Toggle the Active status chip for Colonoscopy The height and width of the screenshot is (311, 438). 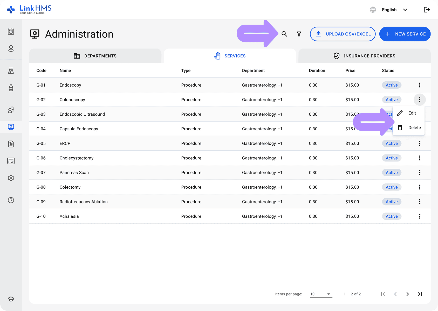(392, 100)
